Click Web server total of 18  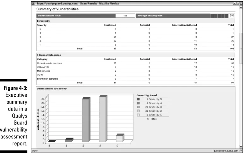233,67
